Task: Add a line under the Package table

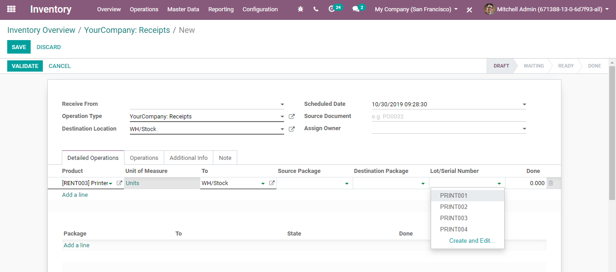Action: [x=77, y=245]
